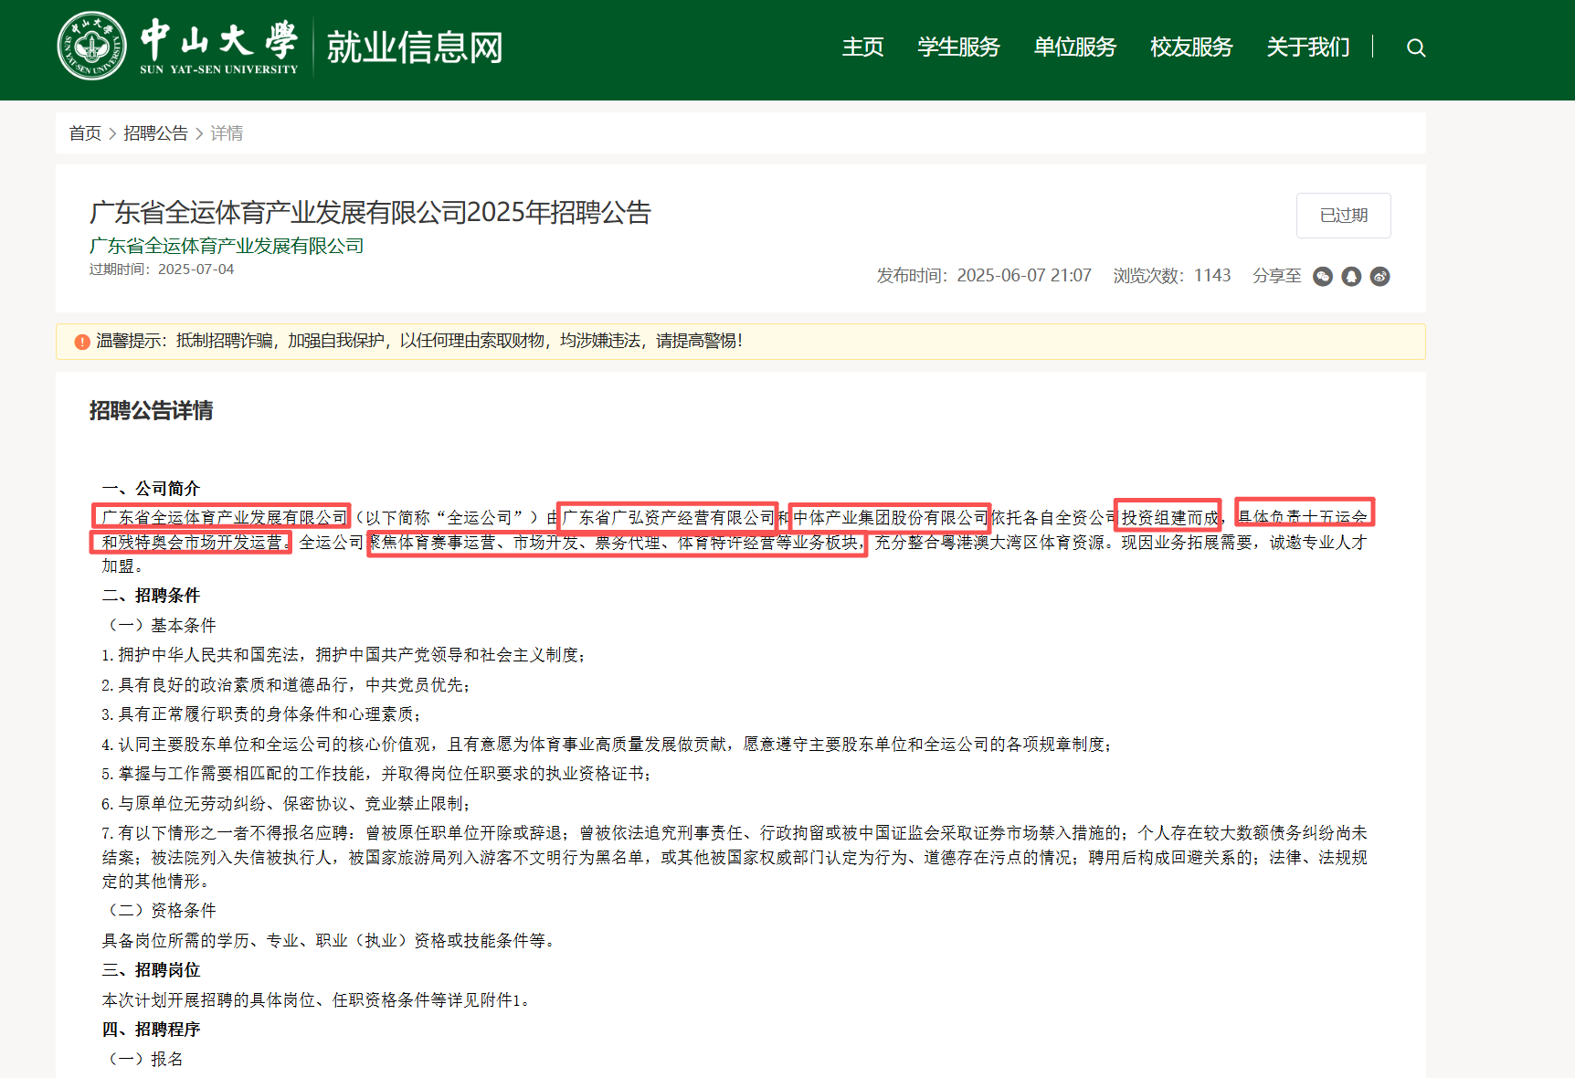
Task: Click the 温馨提示 warning message
Action: [419, 341]
